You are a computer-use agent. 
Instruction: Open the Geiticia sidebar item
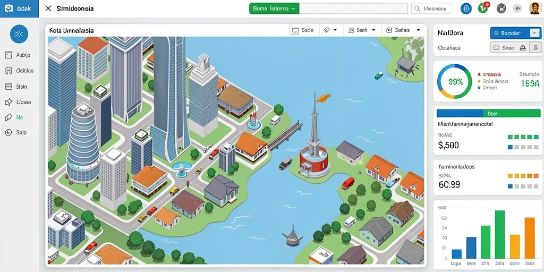pos(19,71)
